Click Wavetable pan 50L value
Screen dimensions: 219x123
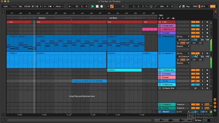(x=202, y=40)
